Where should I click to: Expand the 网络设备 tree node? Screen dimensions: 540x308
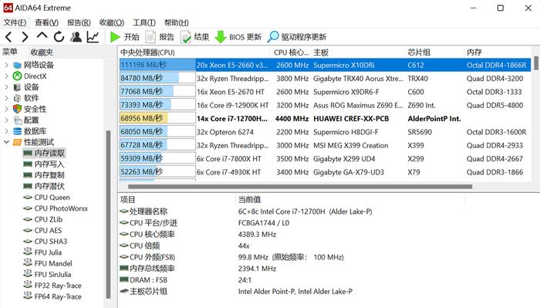point(6,65)
